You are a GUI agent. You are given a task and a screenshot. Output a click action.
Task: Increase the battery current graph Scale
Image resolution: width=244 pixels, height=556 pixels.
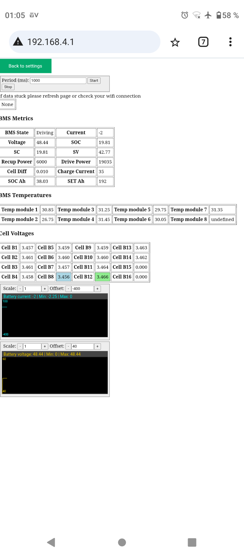pos(45,289)
